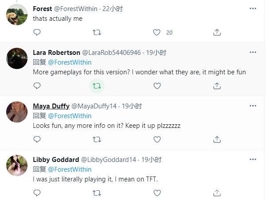Open @ForestWithin mention in Lara's reply
Screen dimensions: 270x200
(70, 62)
